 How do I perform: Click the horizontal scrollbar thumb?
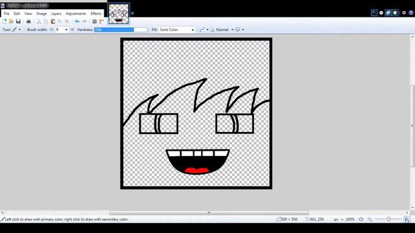(x=209, y=212)
